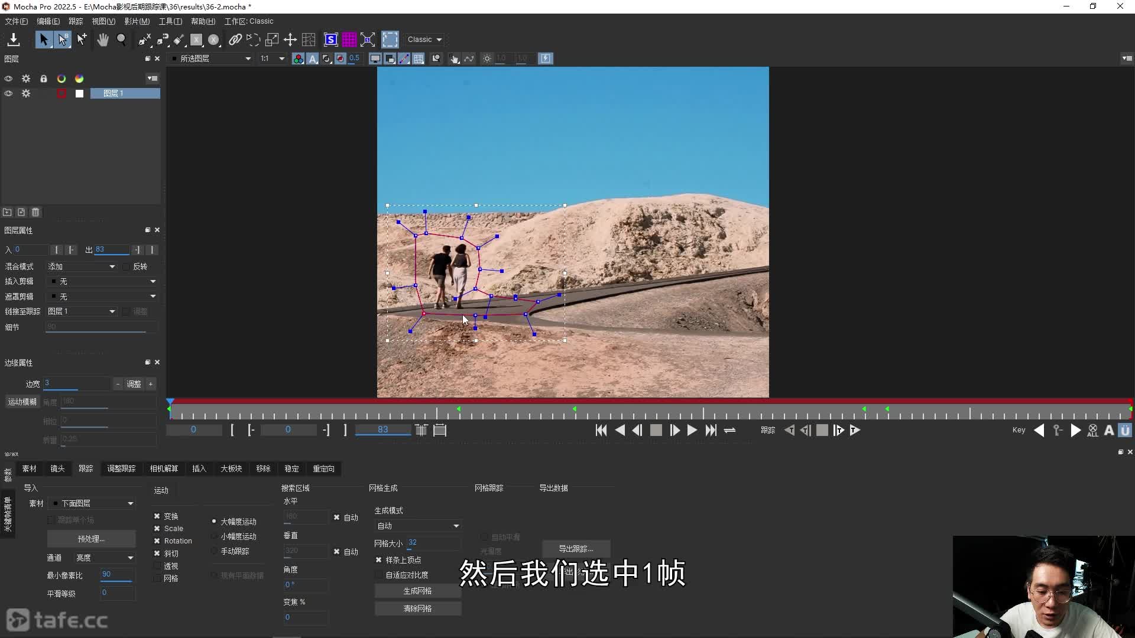Select the 手动跟踪 radio option
This screenshot has width=1135, height=638.
(x=214, y=551)
